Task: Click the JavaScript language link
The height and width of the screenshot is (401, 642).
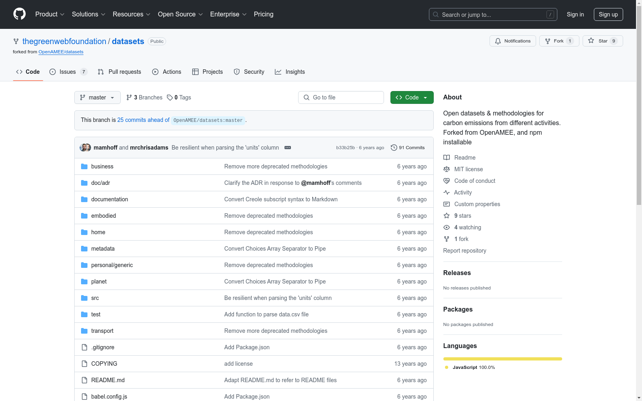Action: pyautogui.click(x=470, y=367)
